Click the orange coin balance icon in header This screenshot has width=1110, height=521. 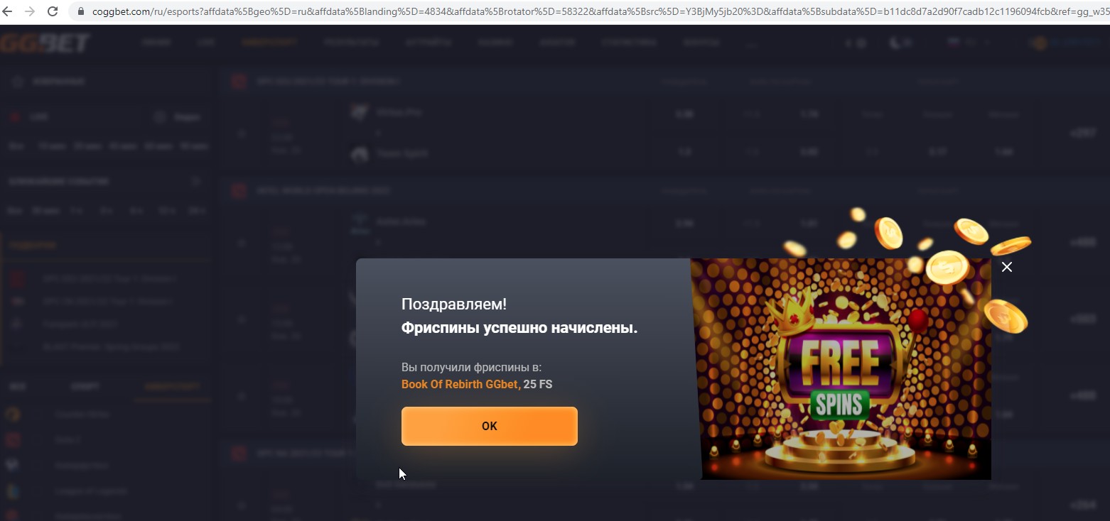pyautogui.click(x=1040, y=43)
